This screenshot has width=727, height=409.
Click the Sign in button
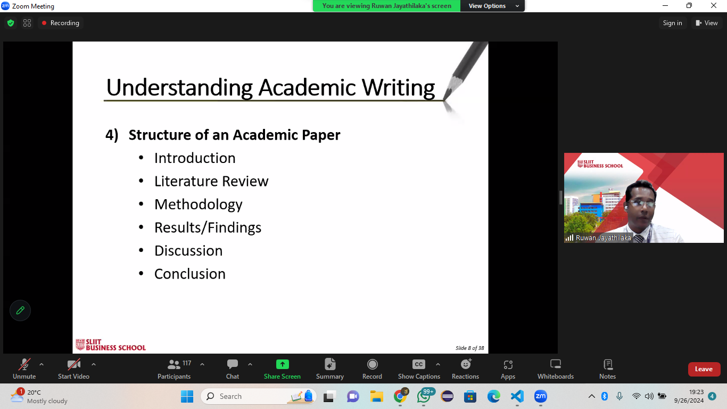tap(672, 23)
